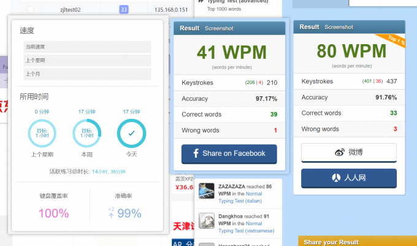
Task: Select the 上个月 speed row
Action: 87,74
